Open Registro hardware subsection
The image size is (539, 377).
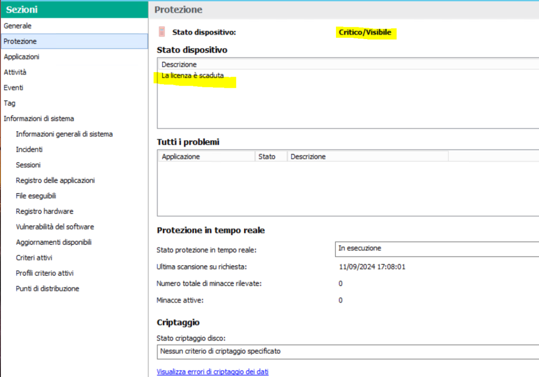point(44,211)
